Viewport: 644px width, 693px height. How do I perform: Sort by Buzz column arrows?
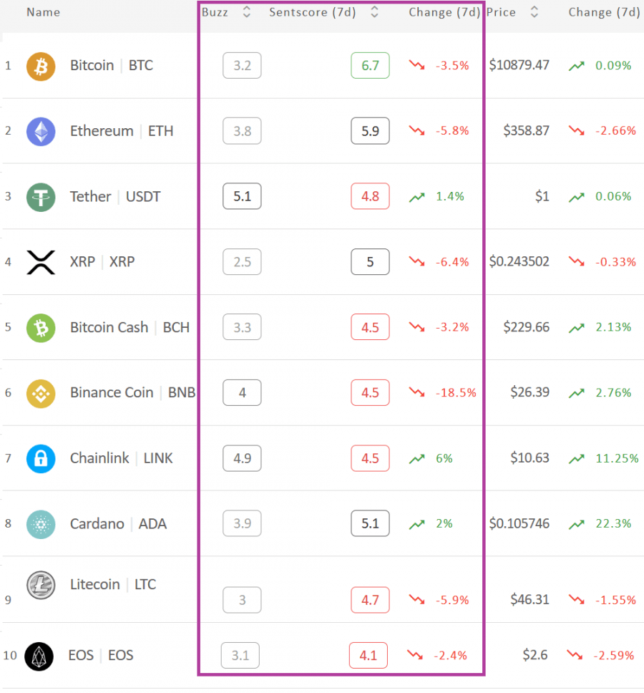coord(246,12)
